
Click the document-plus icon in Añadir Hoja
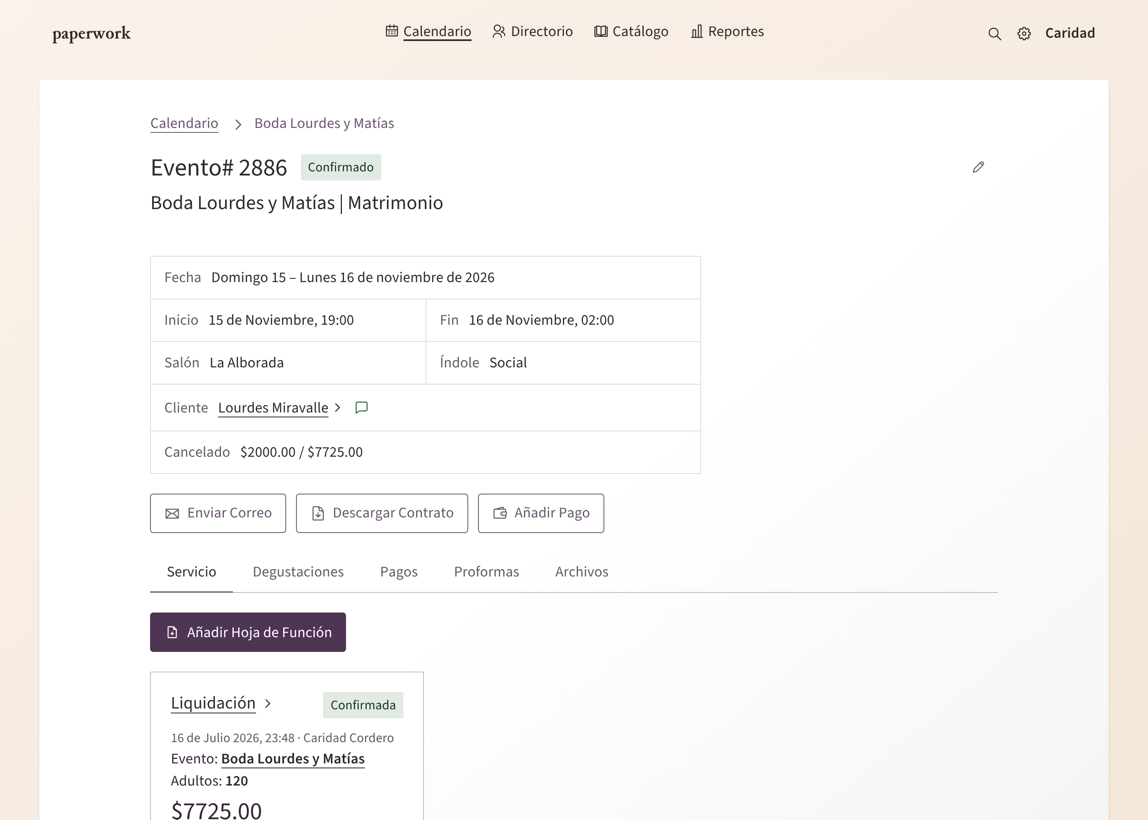172,632
